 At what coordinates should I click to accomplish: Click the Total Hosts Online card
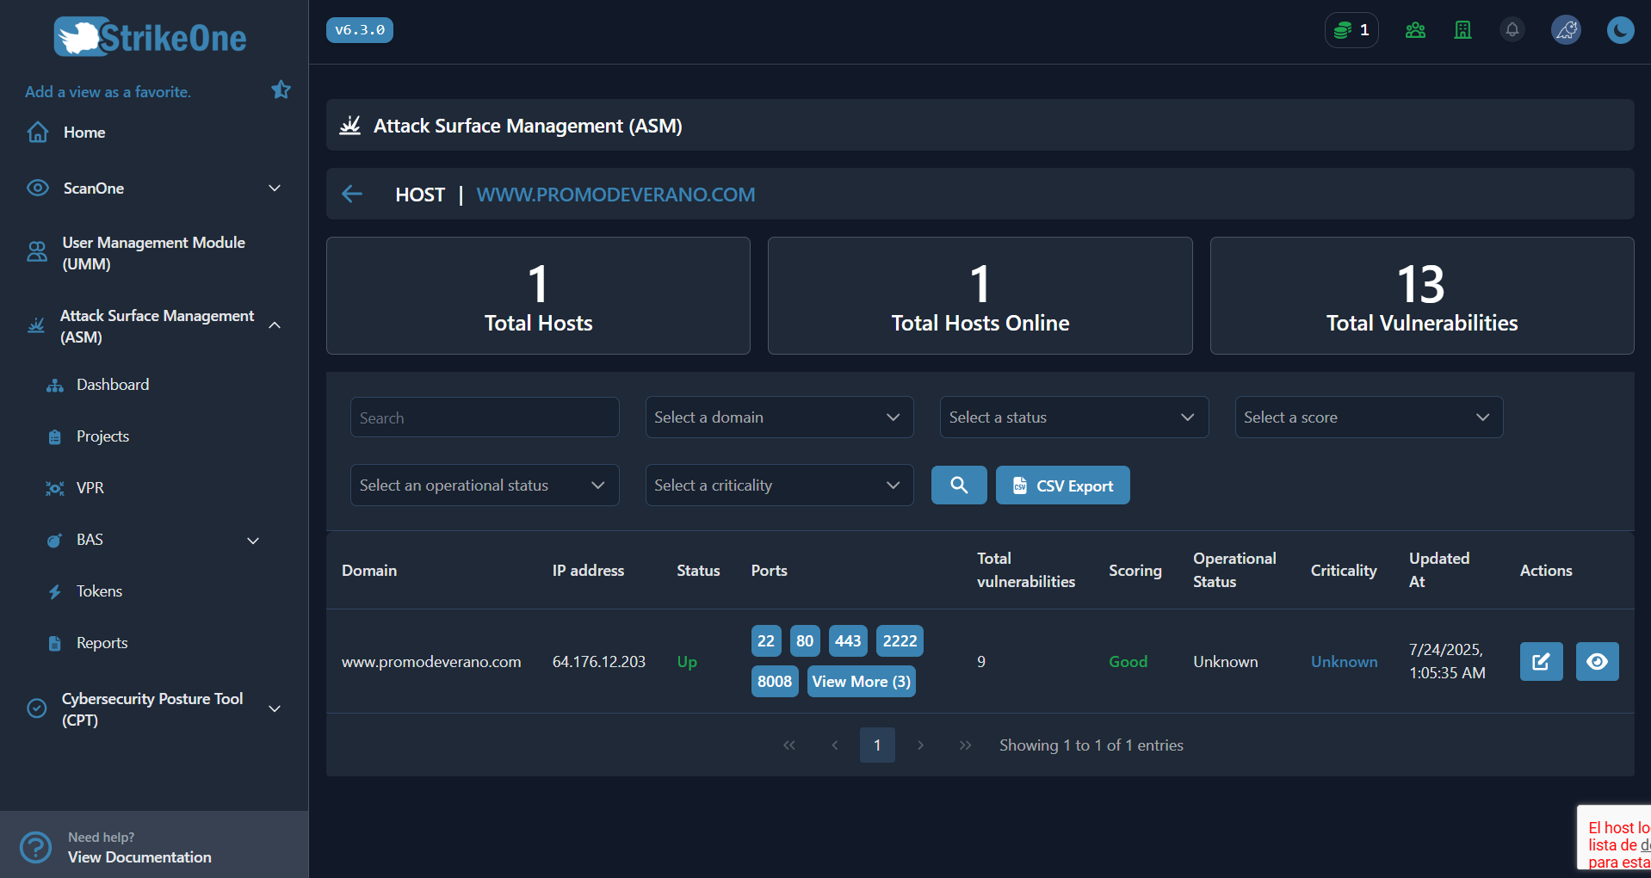click(x=980, y=296)
